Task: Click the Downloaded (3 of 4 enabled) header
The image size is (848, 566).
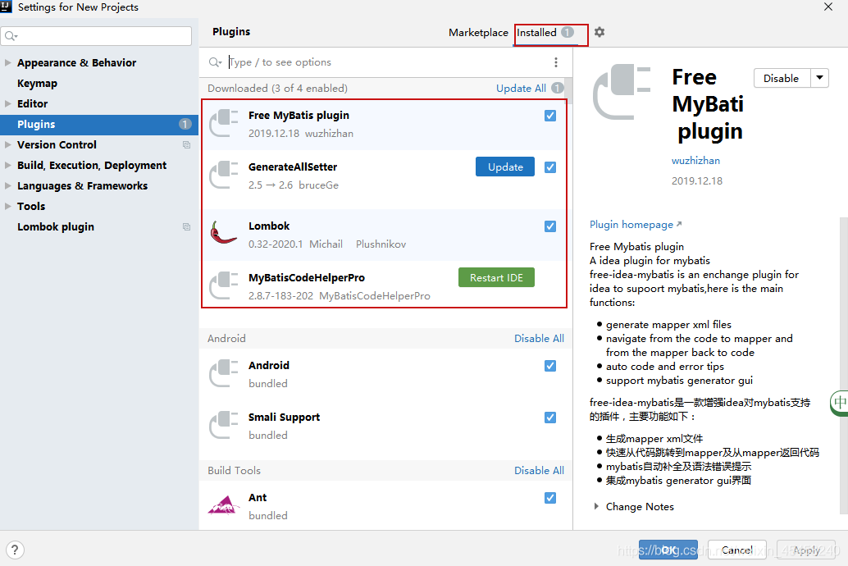Action: click(x=277, y=89)
